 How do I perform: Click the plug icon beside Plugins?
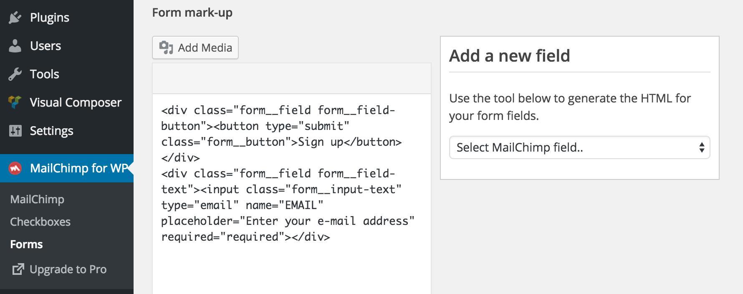click(15, 17)
